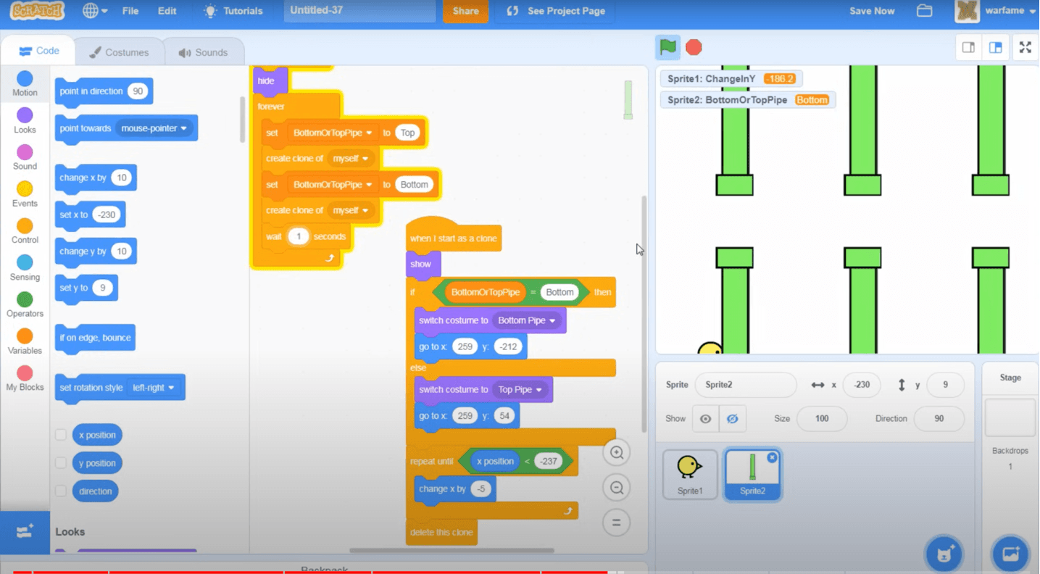Image resolution: width=1040 pixels, height=574 pixels.
Task: Open BottomOrTopPipe dropdown in set to Top block
Action: point(332,133)
